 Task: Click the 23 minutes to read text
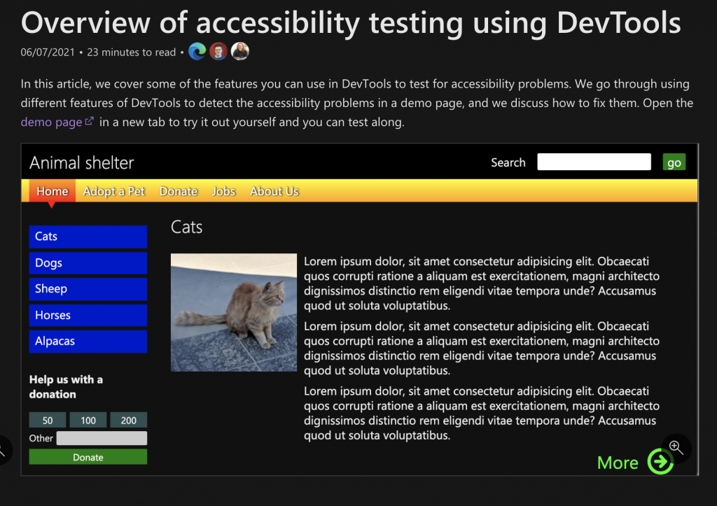(x=131, y=52)
